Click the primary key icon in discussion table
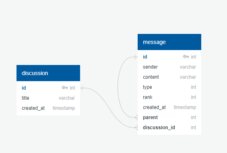The image size is (227, 153). [65, 88]
